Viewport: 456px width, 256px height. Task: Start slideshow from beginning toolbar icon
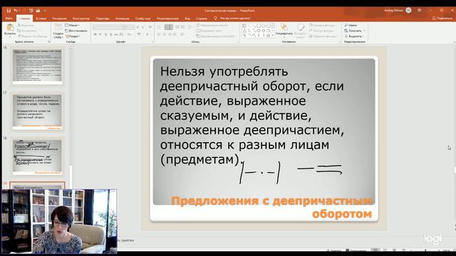coord(31,11)
